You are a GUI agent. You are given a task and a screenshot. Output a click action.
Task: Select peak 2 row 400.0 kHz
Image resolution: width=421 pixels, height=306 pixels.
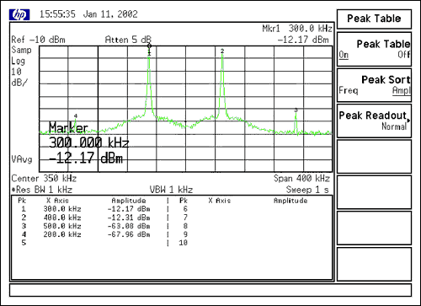86,217
